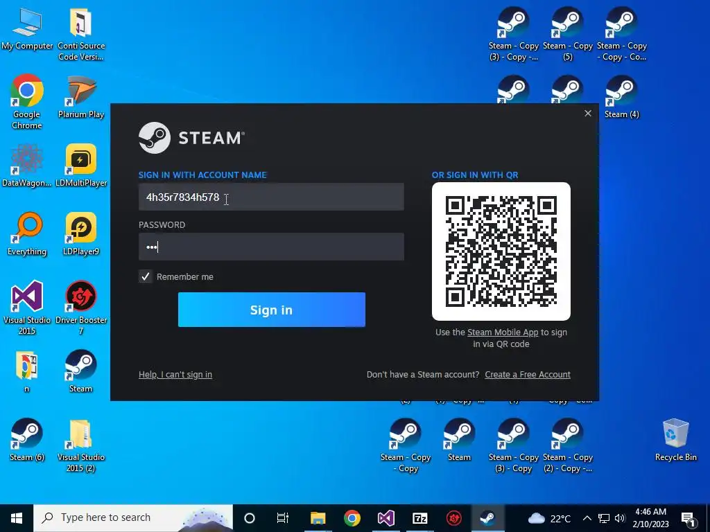
Task: Click the taskbar search box
Action: pos(133,518)
